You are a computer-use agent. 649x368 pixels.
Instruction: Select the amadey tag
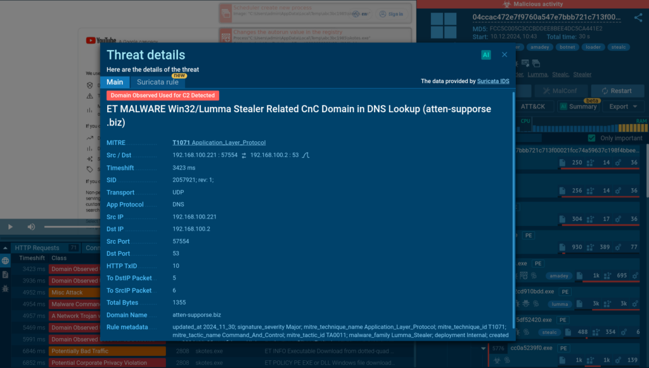540,47
